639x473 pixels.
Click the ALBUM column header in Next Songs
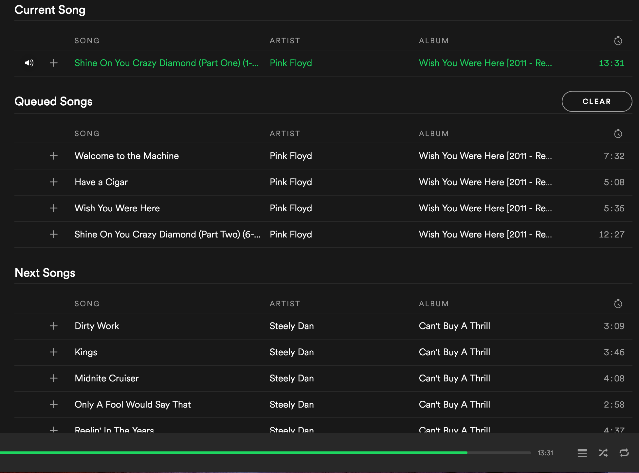point(433,304)
